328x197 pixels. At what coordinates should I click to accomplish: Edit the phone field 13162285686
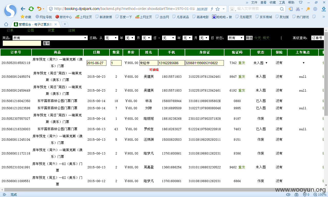(x=172, y=63)
